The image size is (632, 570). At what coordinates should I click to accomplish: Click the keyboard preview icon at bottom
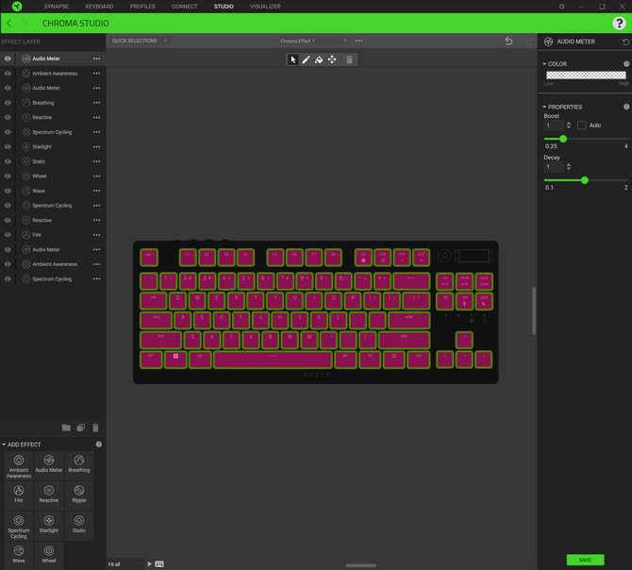[x=159, y=564]
